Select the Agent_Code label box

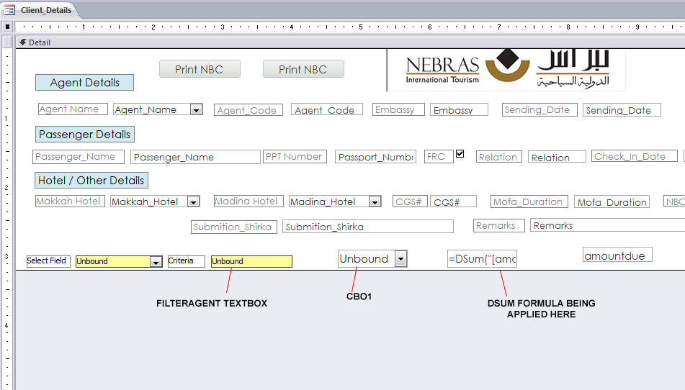pyautogui.click(x=248, y=110)
